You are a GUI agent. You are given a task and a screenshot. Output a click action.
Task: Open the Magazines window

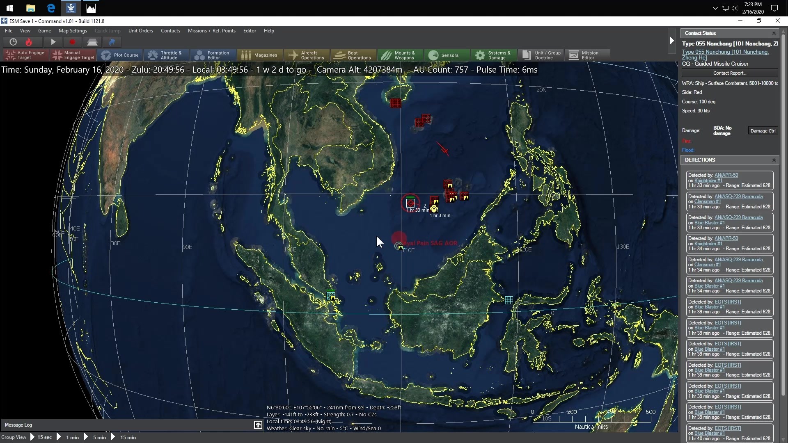click(260, 55)
